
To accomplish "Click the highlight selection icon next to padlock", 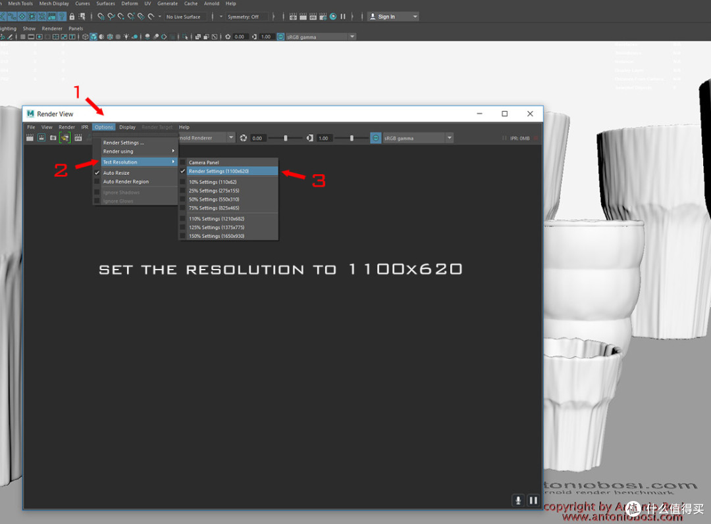I will coord(82,16).
